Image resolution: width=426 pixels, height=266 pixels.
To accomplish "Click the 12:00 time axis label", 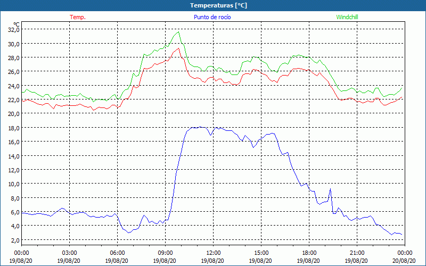I will tap(213, 253).
